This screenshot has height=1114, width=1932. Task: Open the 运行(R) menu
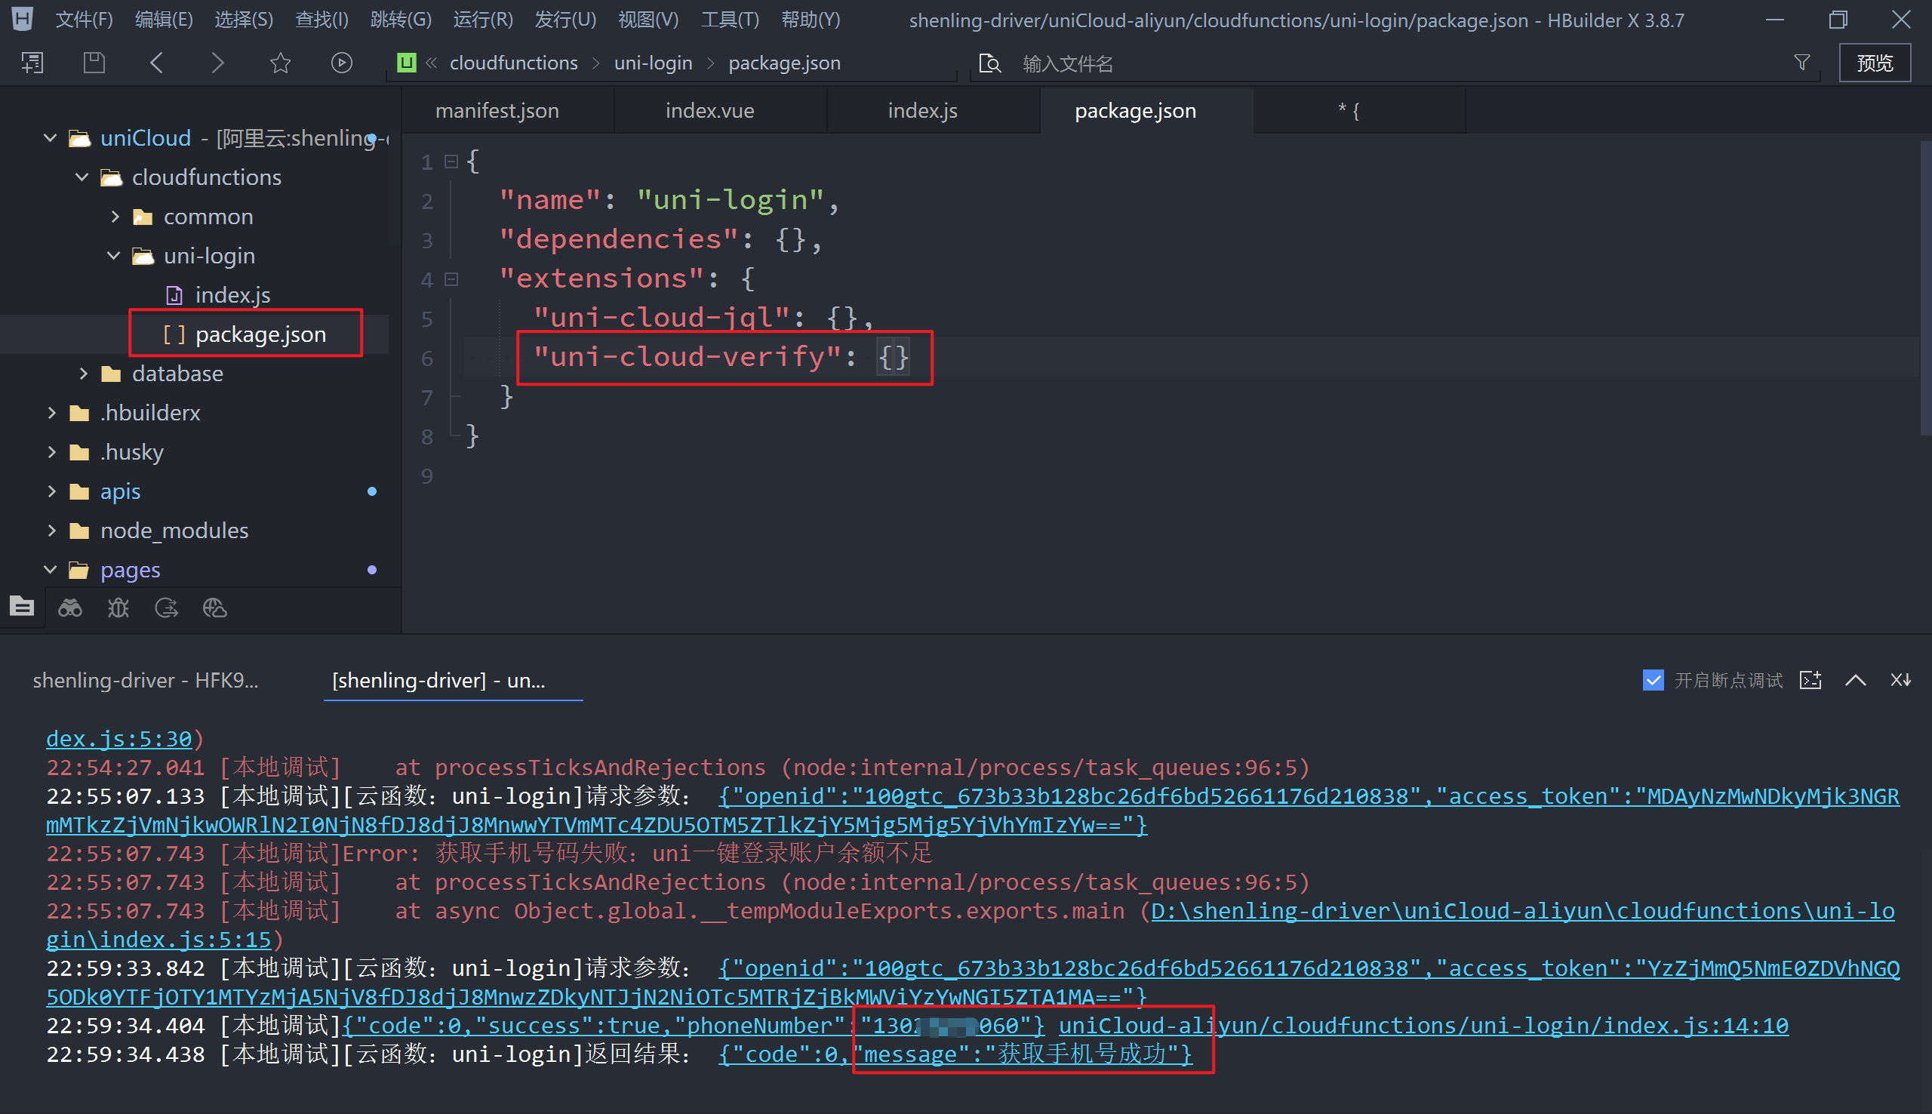(x=482, y=20)
